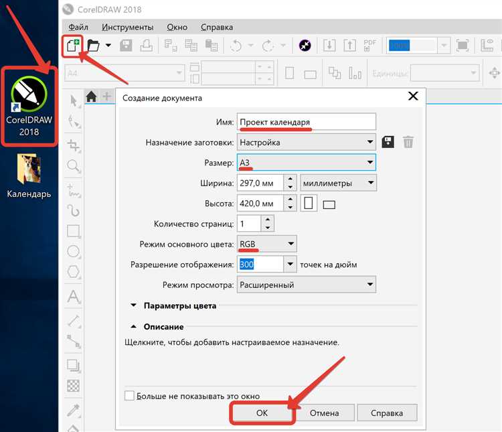Click the Cut icon in toolbar
The image size is (502, 432).
pyautogui.click(x=170, y=46)
